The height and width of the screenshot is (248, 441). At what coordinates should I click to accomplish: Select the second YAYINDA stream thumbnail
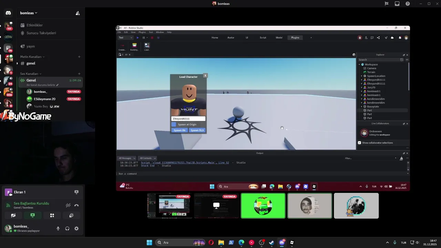pyautogui.click(x=216, y=206)
